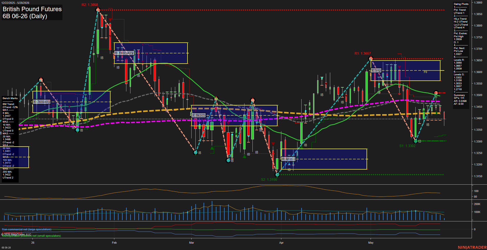Click the S2: 1.3156 support label
The height and width of the screenshot is (250, 487).
pos(269,180)
